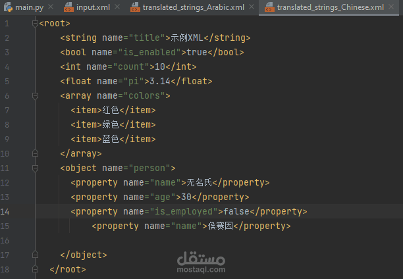Click the is_employed false property line

[189, 212]
